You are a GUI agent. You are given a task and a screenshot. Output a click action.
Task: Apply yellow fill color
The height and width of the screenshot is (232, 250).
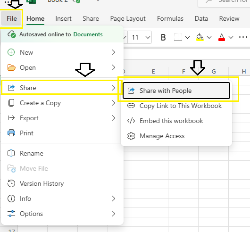200,37
